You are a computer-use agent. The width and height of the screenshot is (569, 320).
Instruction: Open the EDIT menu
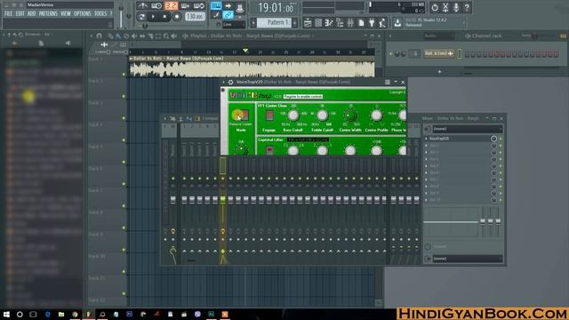point(20,14)
